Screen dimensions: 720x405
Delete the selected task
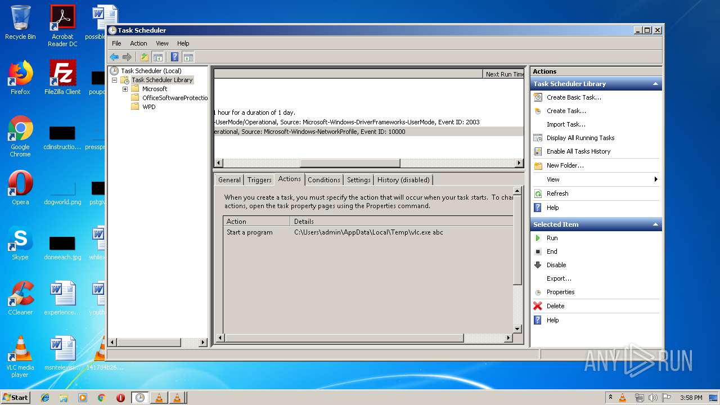point(555,306)
